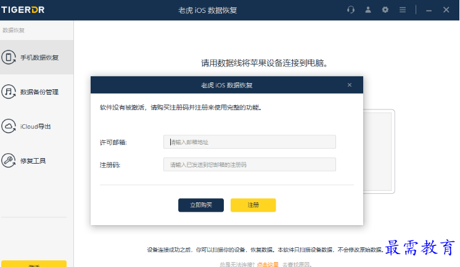
Task: Click the data backup management music icon
Action: 9,92
